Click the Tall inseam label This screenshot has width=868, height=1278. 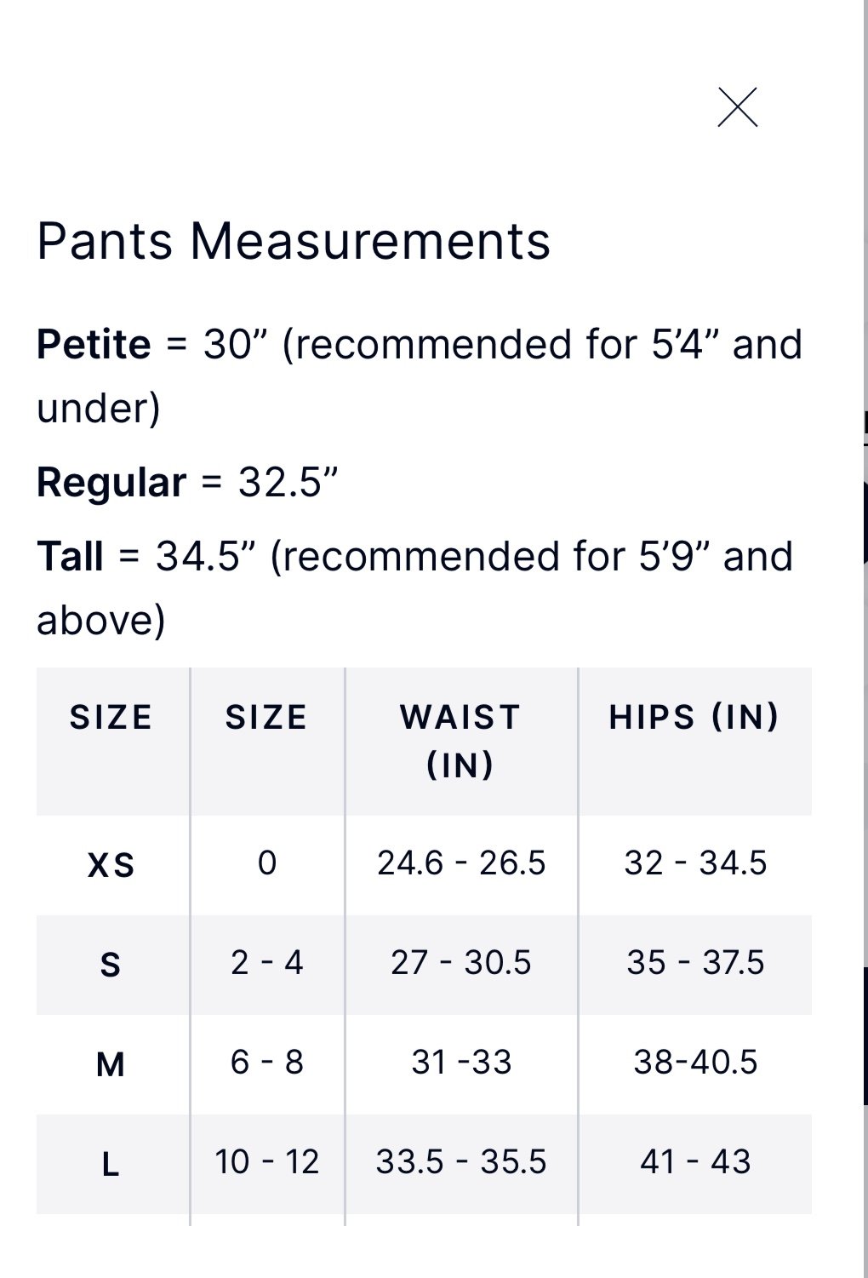pos(70,557)
